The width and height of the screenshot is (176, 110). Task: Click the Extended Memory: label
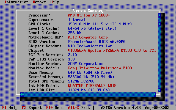pos(46,77)
